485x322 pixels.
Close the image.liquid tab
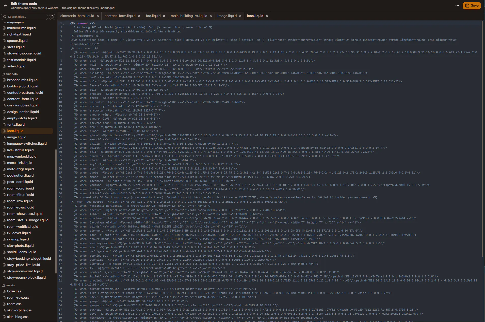240,16
